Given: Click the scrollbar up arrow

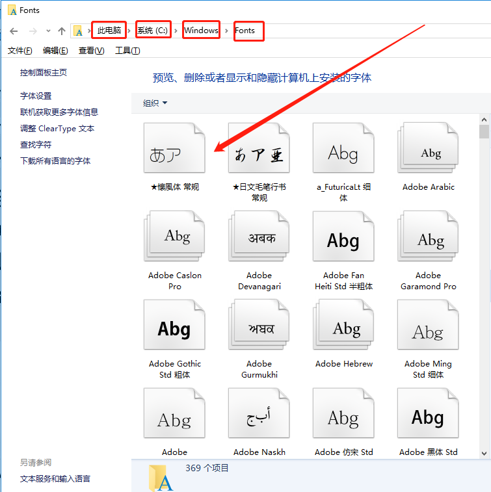Looking at the screenshot, I should tap(484, 120).
